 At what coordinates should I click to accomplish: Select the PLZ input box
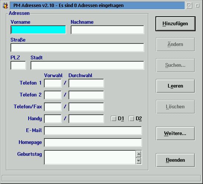tap(18, 65)
